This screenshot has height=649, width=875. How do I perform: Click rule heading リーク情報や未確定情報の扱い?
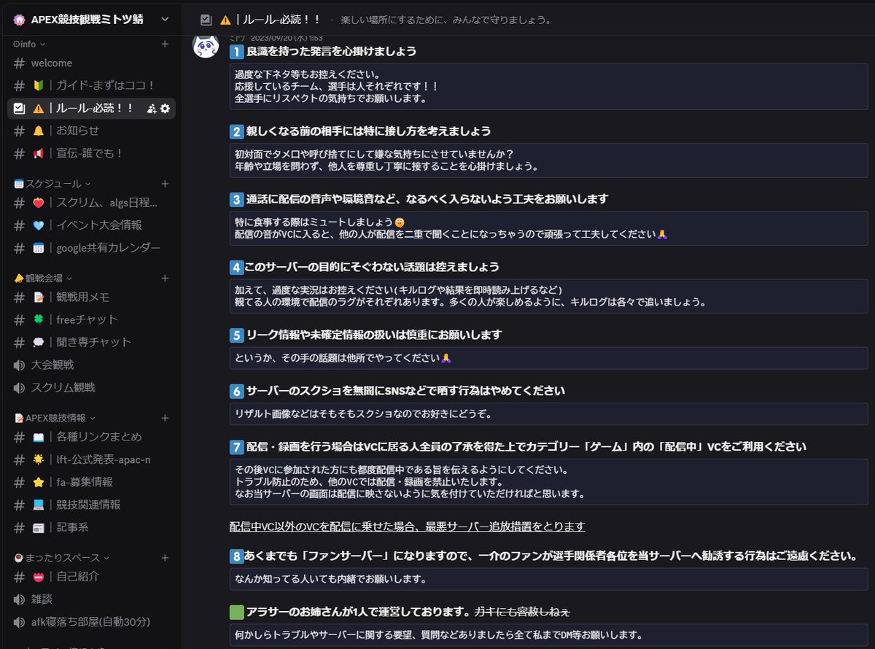click(x=375, y=335)
